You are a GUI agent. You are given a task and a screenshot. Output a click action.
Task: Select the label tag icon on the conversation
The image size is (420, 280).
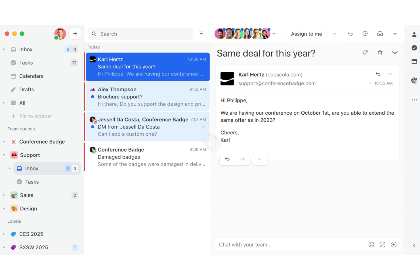365,52
